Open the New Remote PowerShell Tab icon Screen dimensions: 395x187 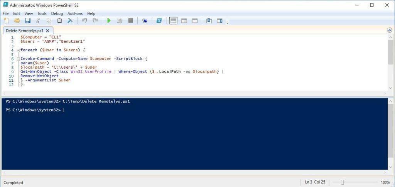click(145, 21)
